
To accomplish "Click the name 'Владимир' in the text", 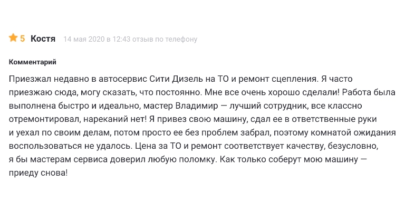I will [197, 106].
